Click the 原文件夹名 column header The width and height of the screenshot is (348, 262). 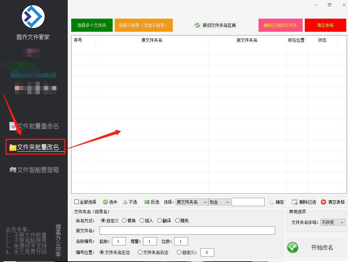click(x=152, y=40)
